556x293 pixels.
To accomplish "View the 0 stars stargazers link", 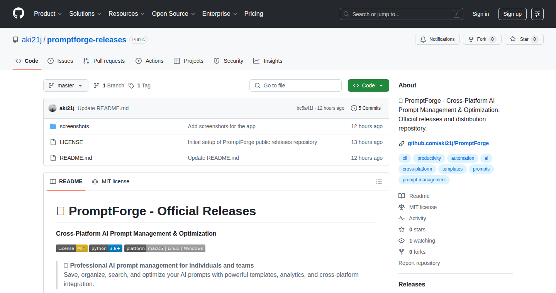I will 412,229.
